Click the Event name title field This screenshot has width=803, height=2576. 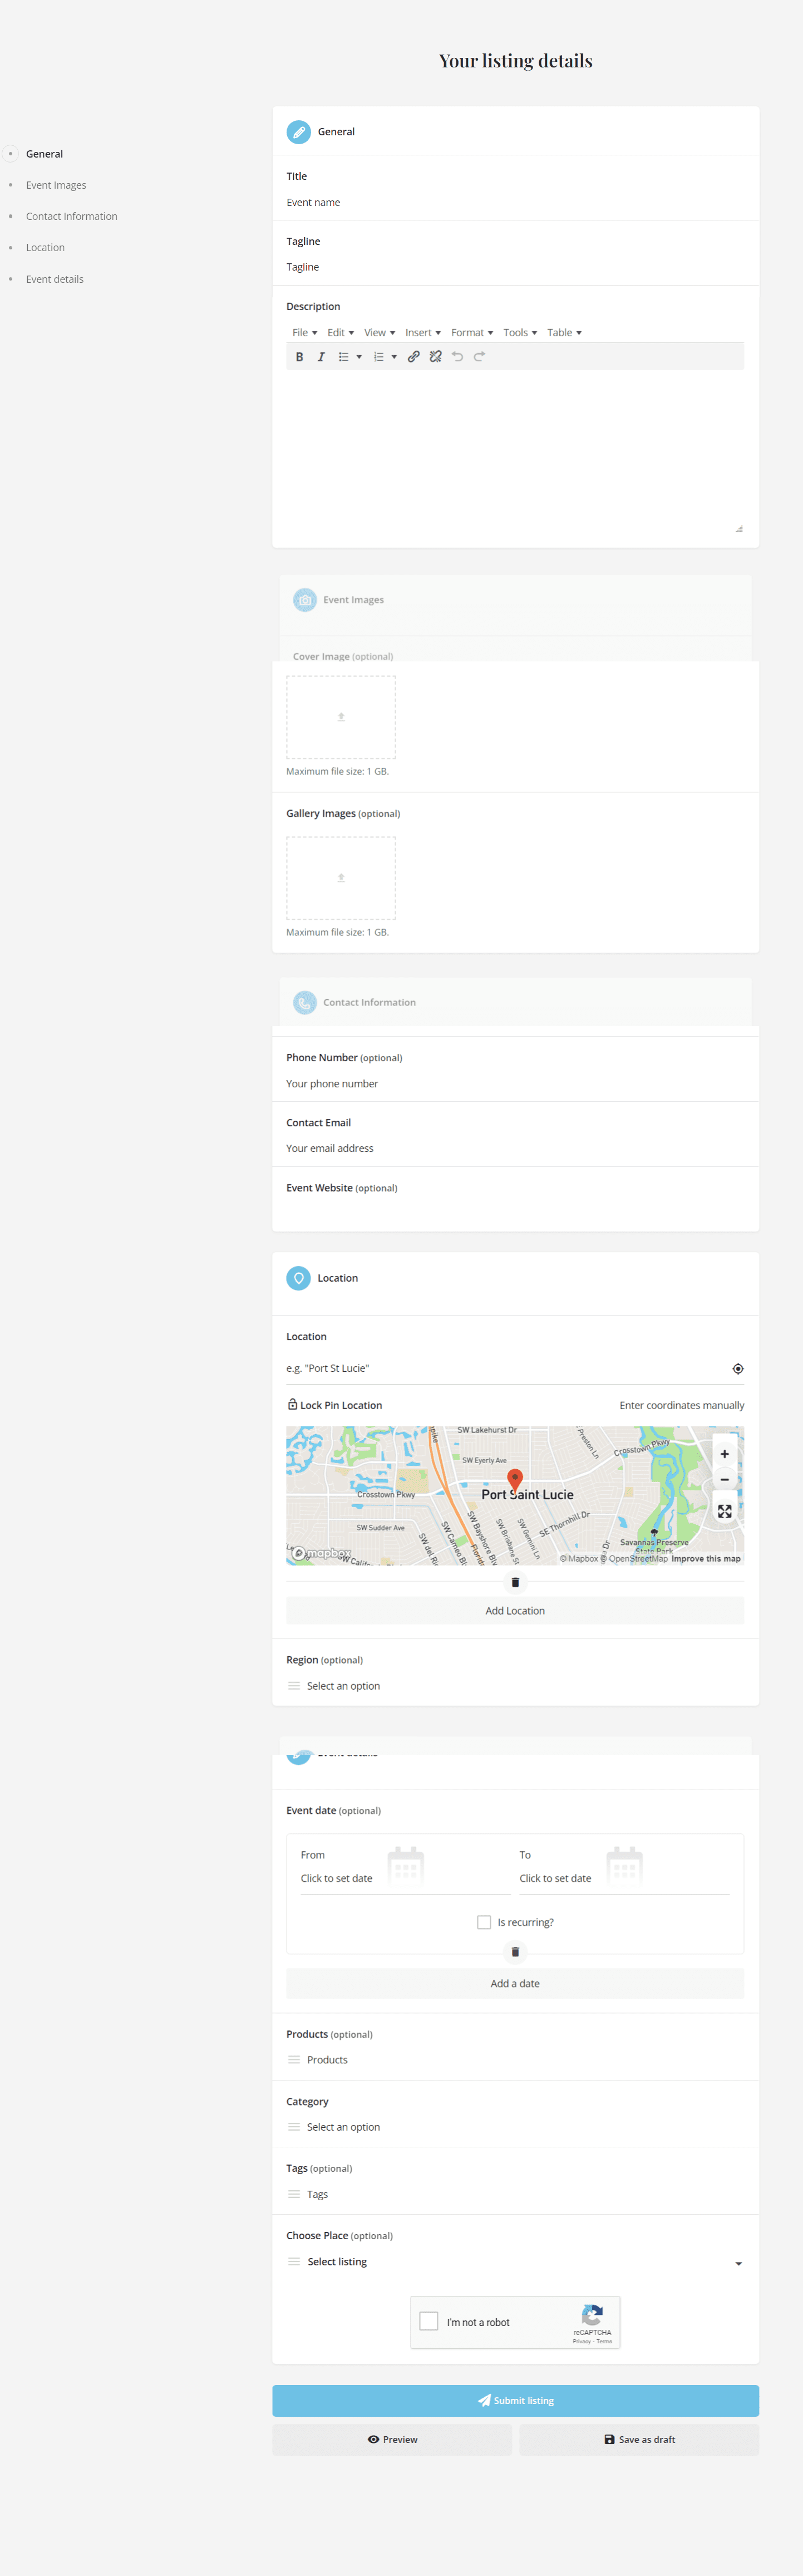515,203
